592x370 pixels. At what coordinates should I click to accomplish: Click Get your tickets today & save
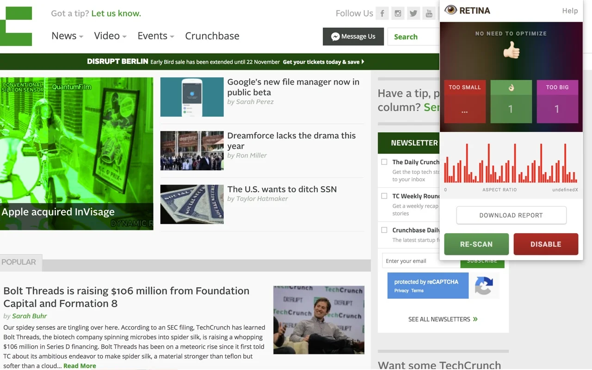point(323,62)
